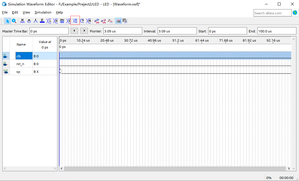Screen dimensions: 299x181
Task: Click the Pointer value field
Action: pyautogui.click(x=123, y=31)
